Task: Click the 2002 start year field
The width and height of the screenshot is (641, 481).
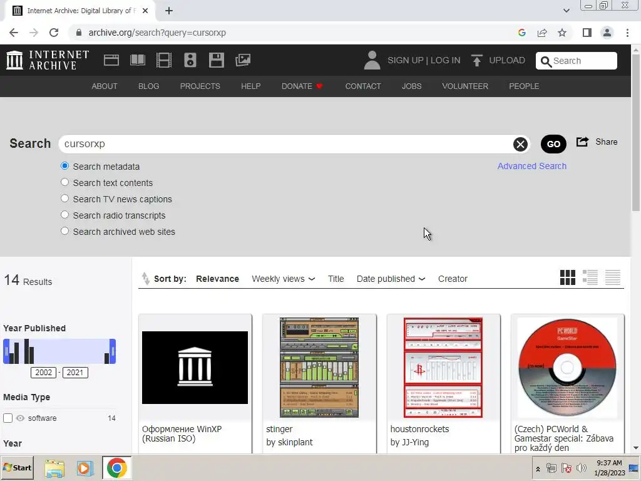Action: pyautogui.click(x=43, y=373)
